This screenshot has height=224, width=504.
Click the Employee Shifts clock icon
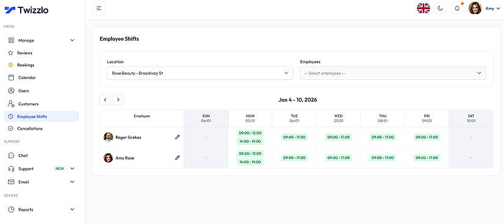point(10,116)
